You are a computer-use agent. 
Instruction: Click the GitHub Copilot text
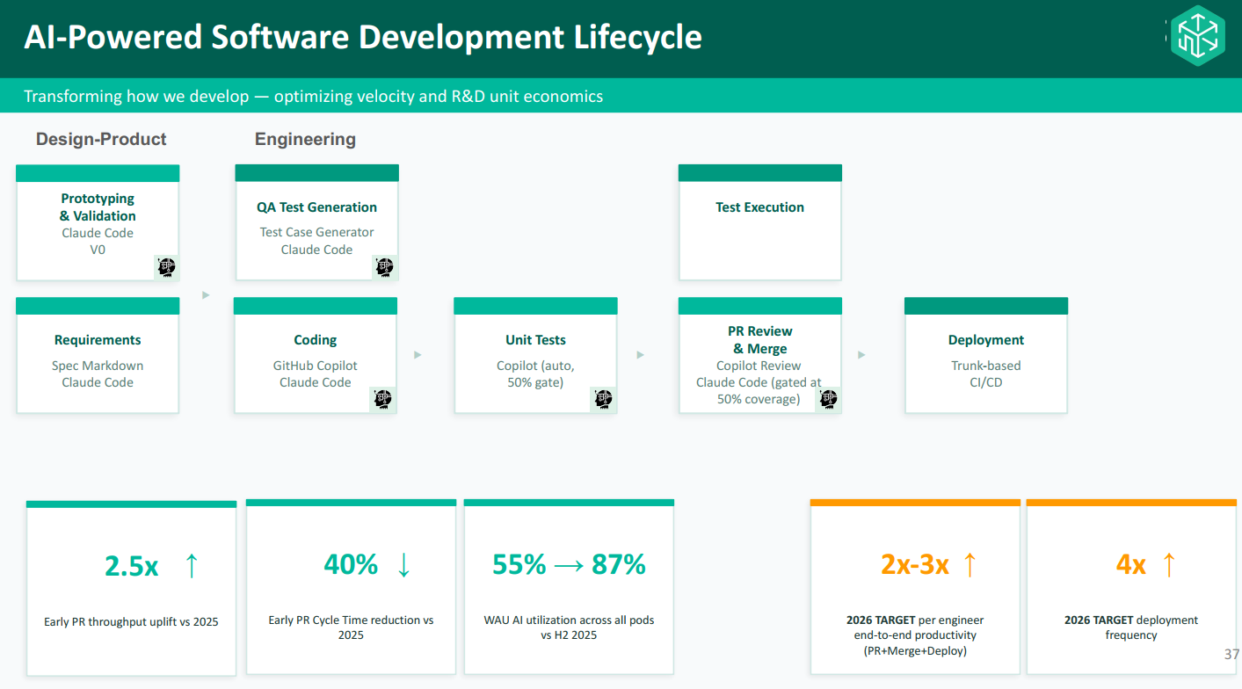[x=316, y=366]
